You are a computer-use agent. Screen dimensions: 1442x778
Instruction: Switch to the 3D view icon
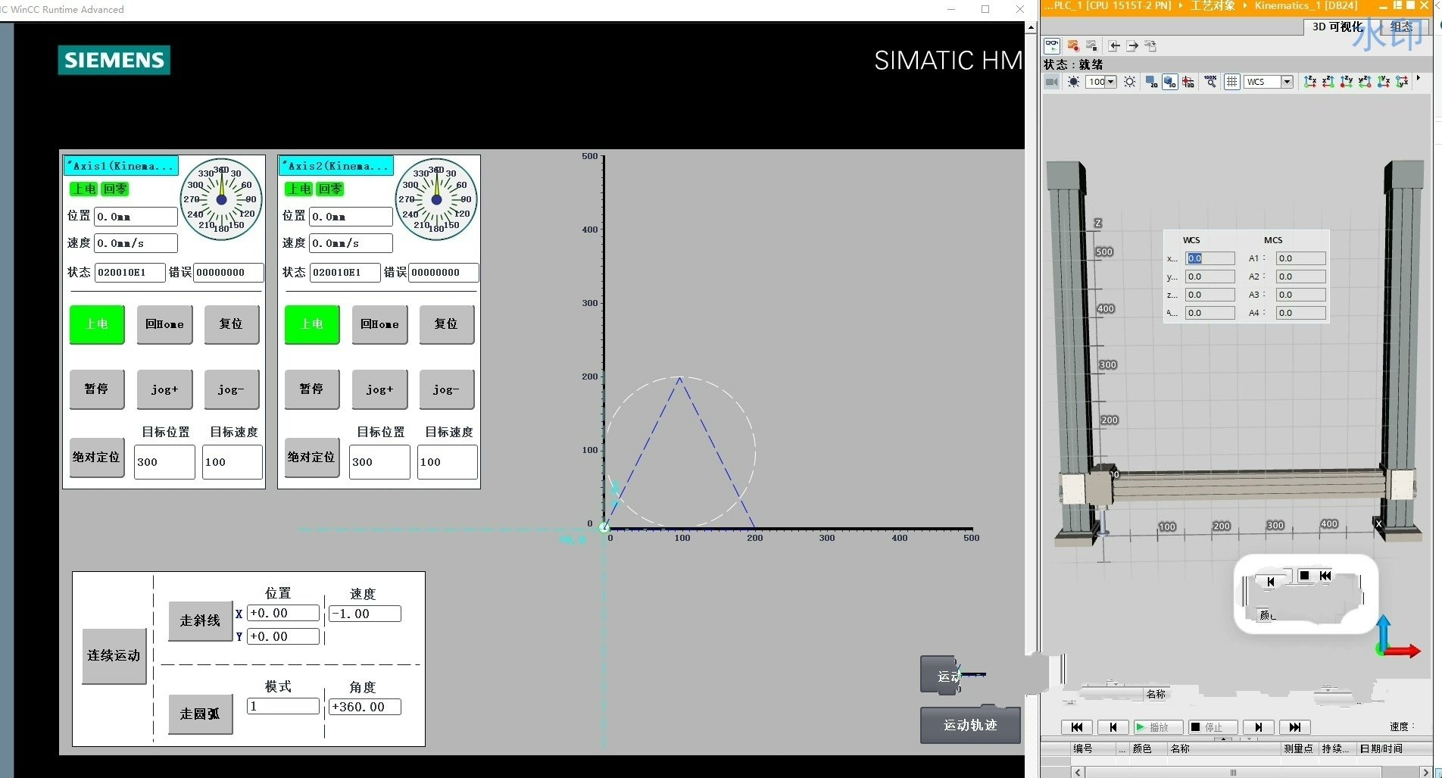click(x=1169, y=82)
